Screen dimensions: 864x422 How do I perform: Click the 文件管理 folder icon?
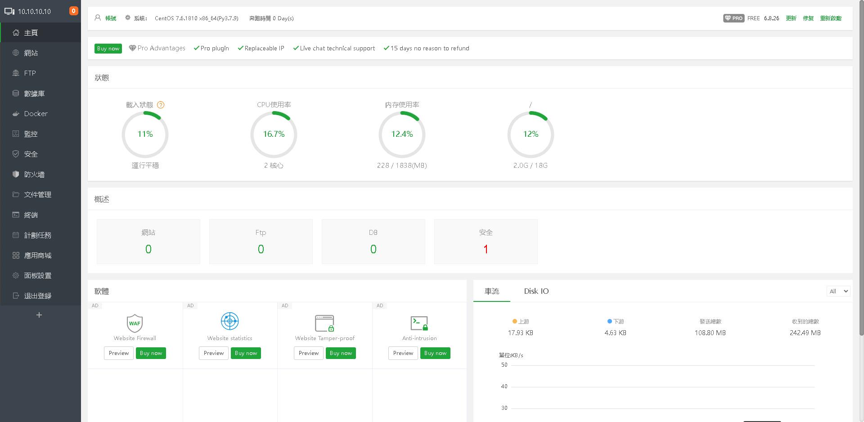pyautogui.click(x=16, y=195)
